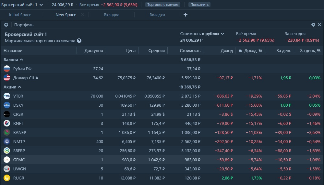
Task: Close the New Space tab
Action: coord(83,15)
